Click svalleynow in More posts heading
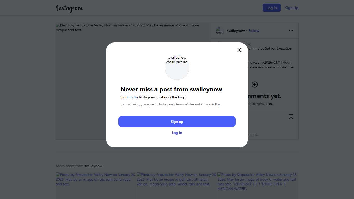 [x=93, y=166]
